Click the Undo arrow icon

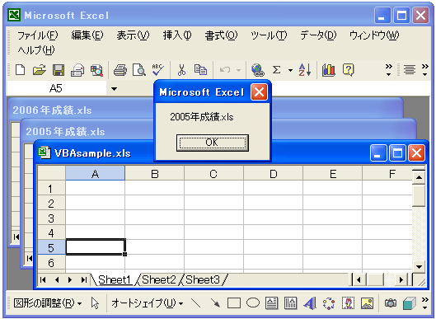click(x=225, y=70)
